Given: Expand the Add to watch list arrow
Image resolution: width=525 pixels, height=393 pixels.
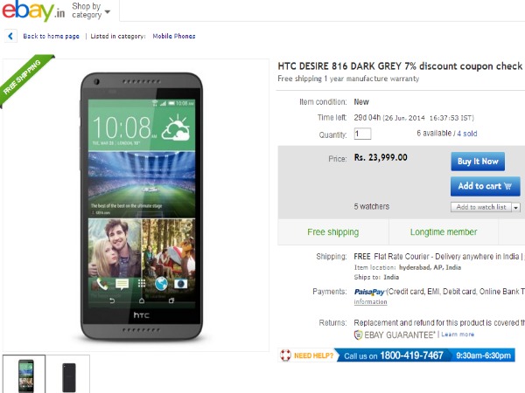Looking at the screenshot, I should [516, 207].
